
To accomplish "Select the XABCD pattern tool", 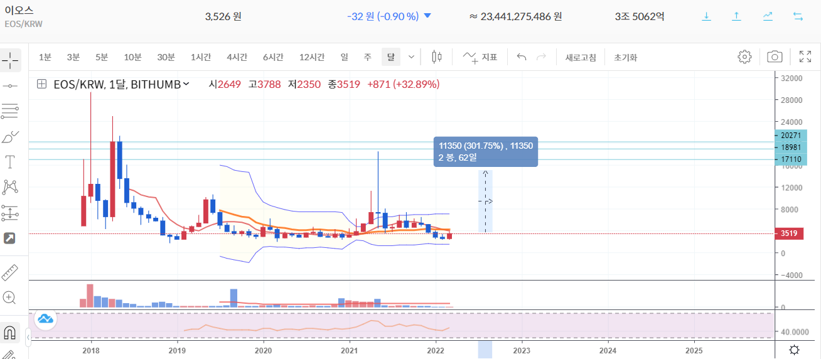I will pos(11,187).
